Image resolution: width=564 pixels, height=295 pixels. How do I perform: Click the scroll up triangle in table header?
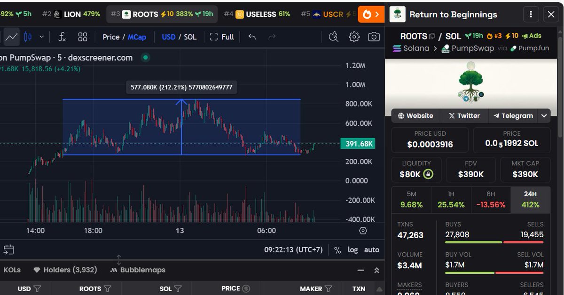[379, 289]
